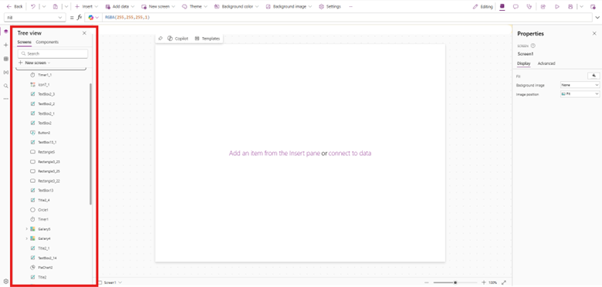The image size is (602, 287).
Task: Click the Tree view search field
Action: pos(53,54)
